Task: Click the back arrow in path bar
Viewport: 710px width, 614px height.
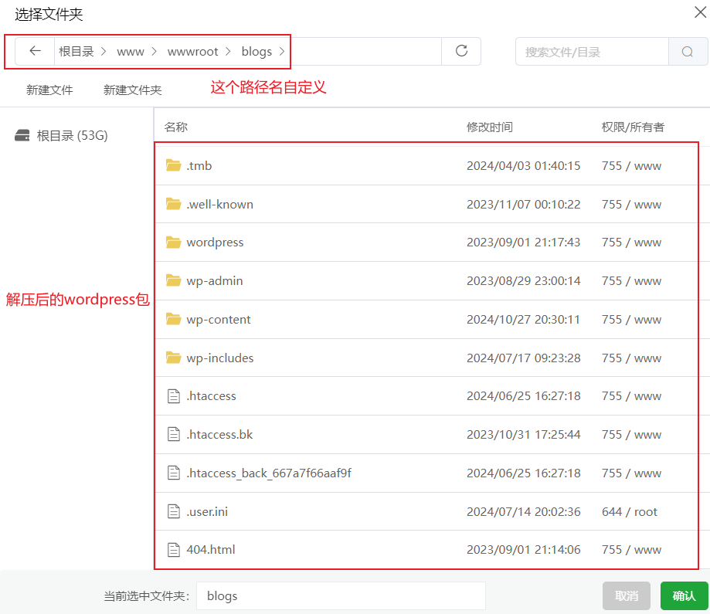Action: (35, 51)
